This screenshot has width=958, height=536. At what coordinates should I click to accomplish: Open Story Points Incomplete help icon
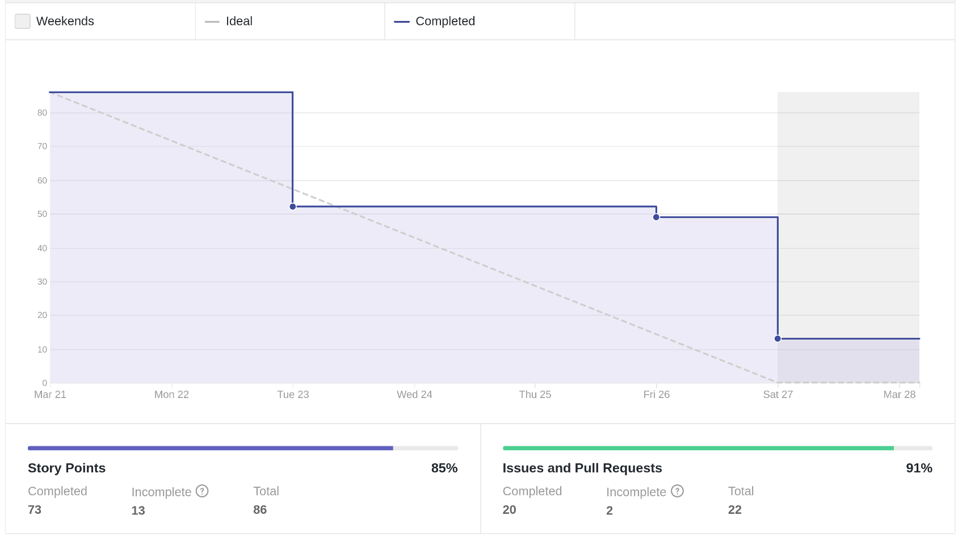(202, 491)
